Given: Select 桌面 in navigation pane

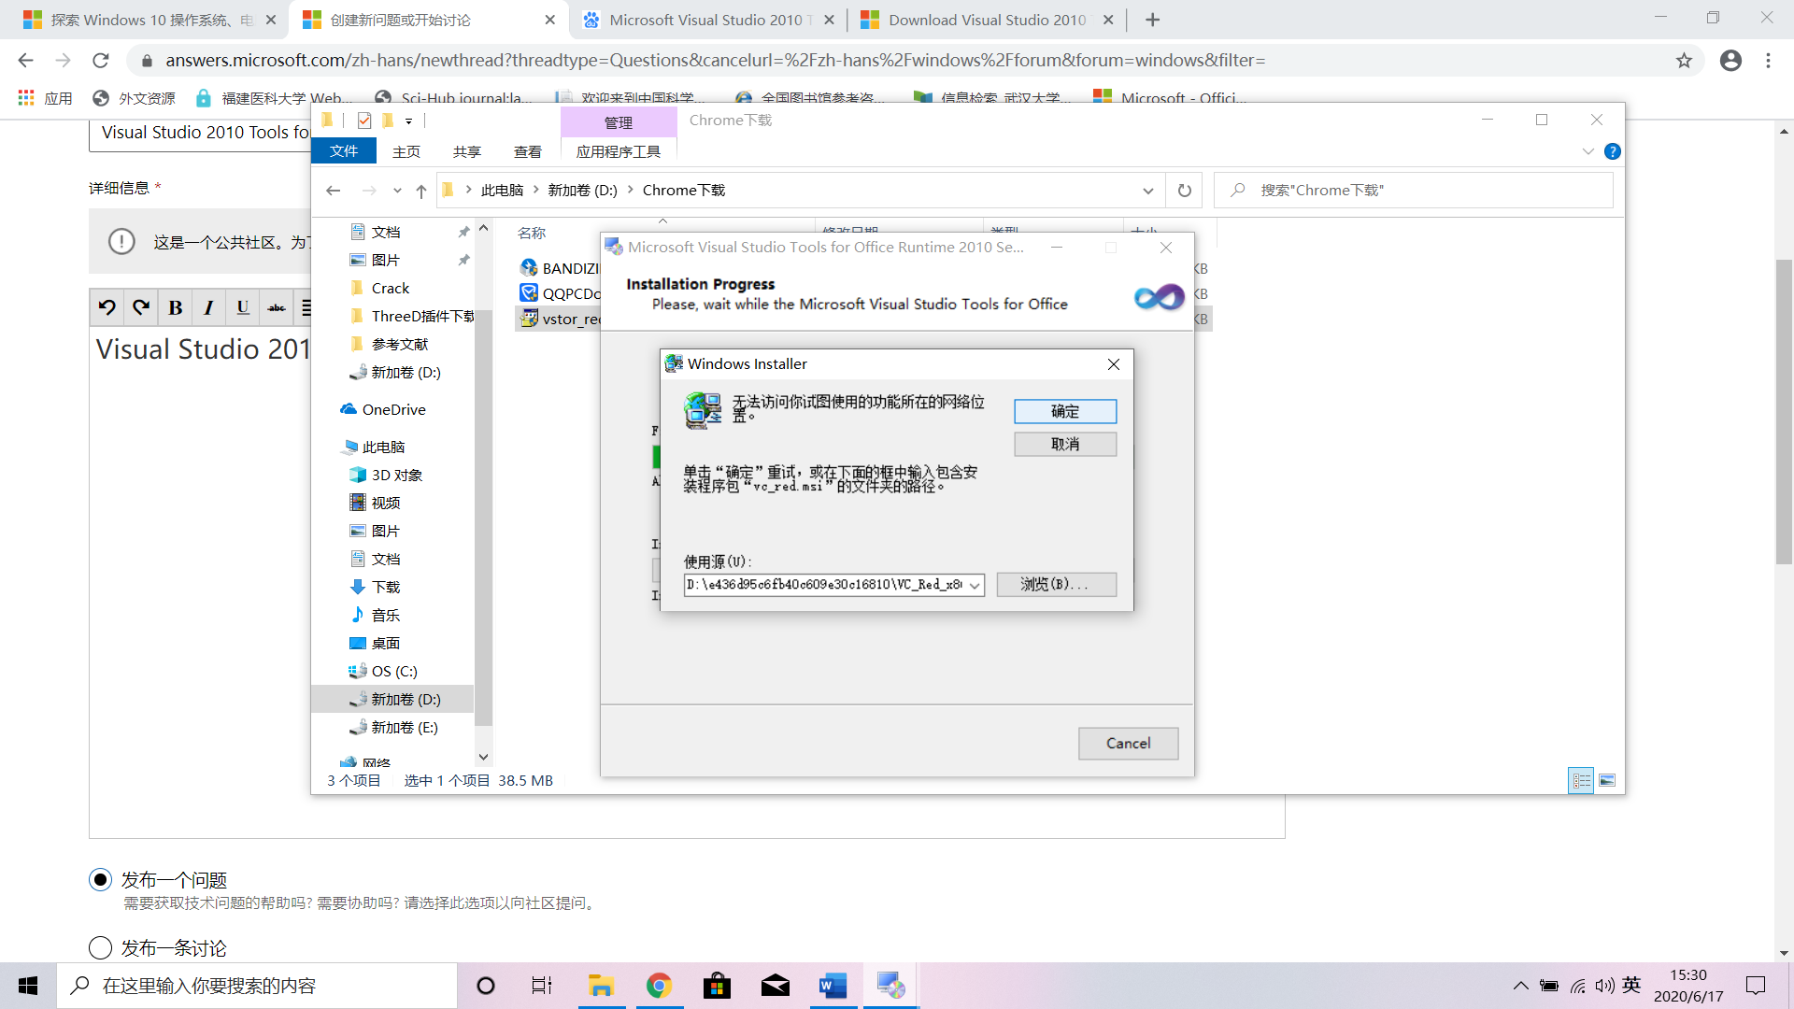Looking at the screenshot, I should pyautogui.click(x=376, y=644).
